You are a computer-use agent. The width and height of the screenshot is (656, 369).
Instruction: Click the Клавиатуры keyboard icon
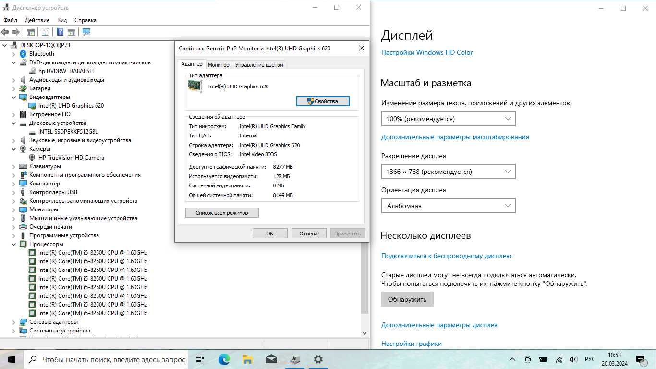pyautogui.click(x=23, y=166)
